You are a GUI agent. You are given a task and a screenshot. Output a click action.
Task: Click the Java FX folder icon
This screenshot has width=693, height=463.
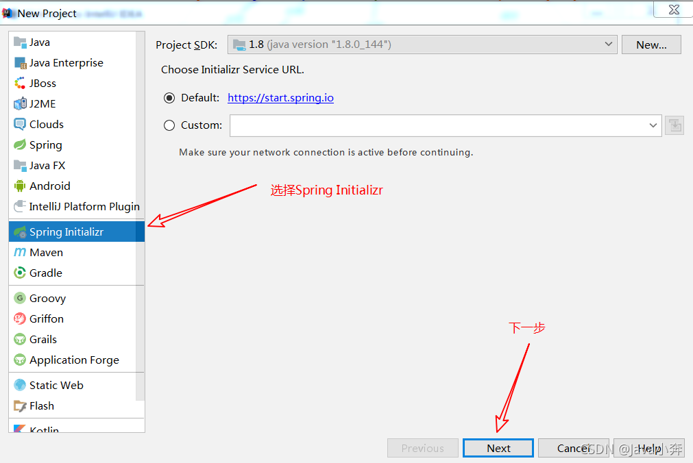[x=20, y=166]
